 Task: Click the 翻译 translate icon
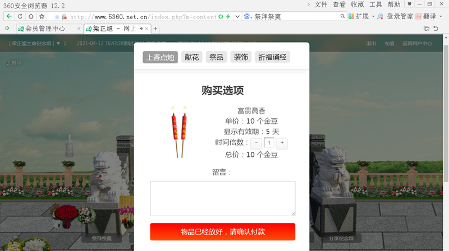coord(419,16)
